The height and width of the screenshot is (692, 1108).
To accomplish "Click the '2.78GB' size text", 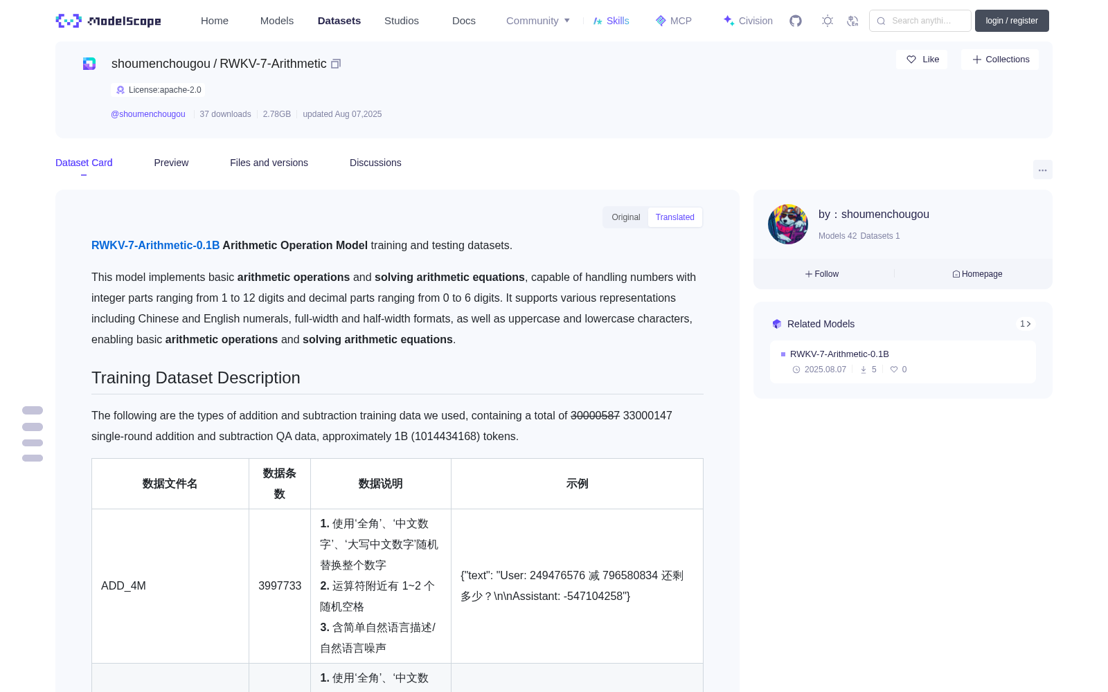I will 277,114.
